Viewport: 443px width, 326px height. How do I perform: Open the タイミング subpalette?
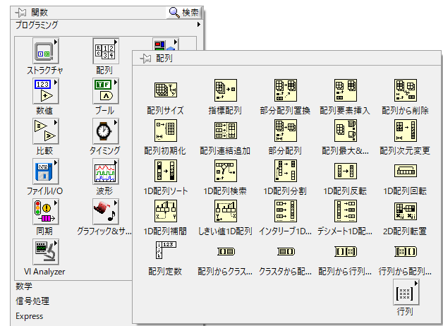click(105, 132)
